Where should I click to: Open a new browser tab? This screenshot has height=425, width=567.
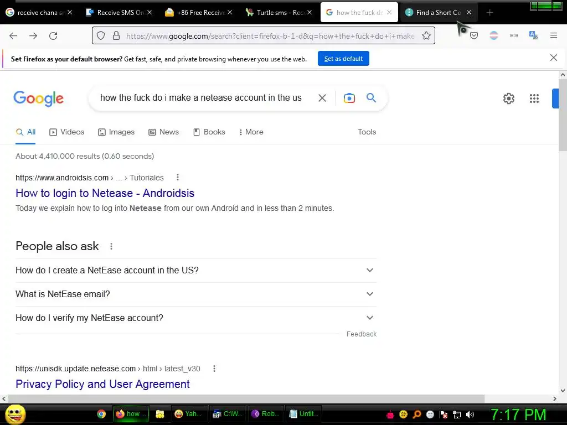tap(489, 13)
